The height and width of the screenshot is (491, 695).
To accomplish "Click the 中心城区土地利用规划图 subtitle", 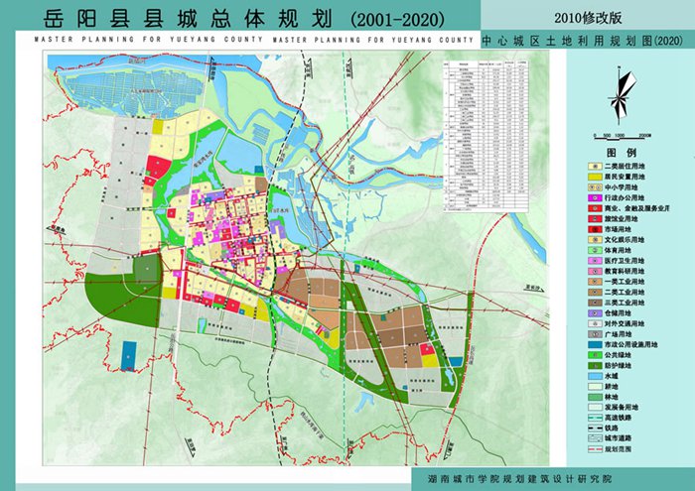I will 582,42.
